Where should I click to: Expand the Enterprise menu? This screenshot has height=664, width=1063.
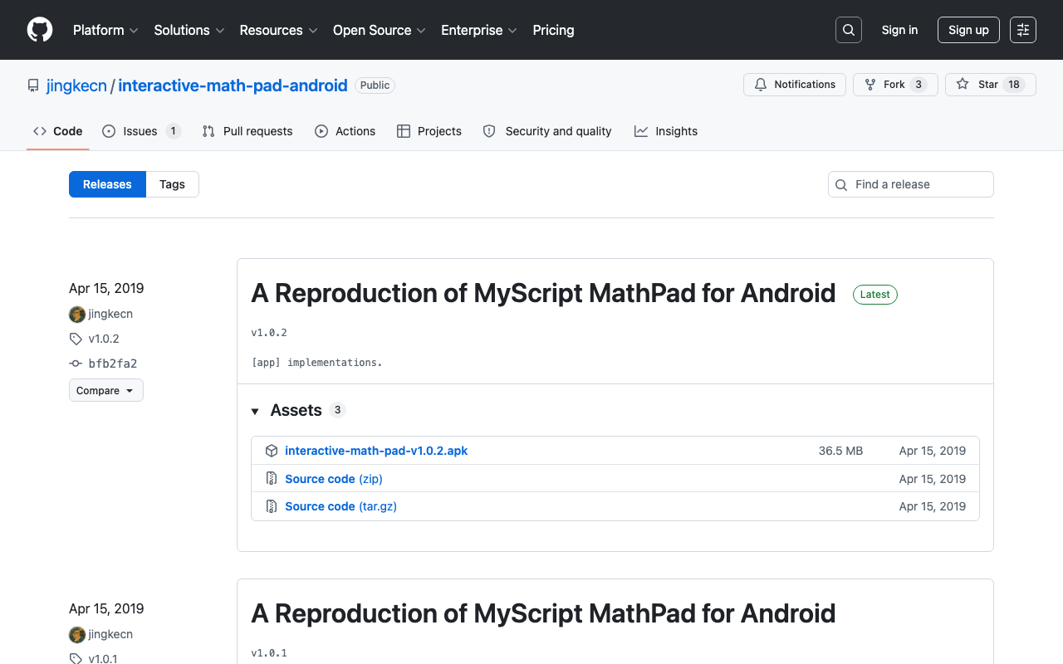(479, 30)
